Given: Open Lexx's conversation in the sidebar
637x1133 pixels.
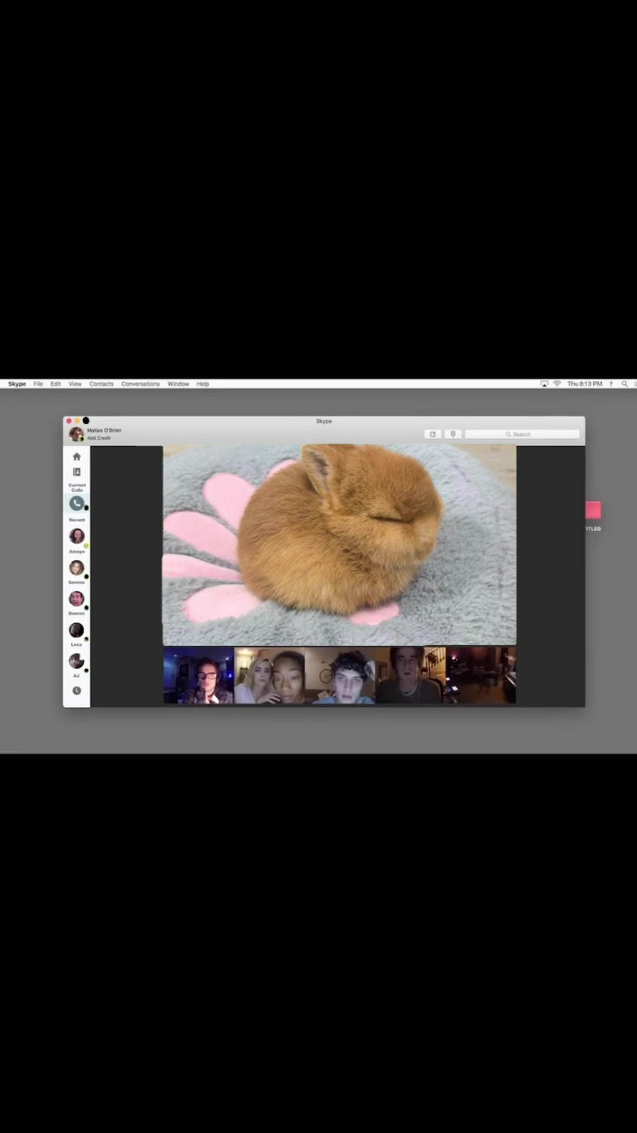Looking at the screenshot, I should 77,630.
